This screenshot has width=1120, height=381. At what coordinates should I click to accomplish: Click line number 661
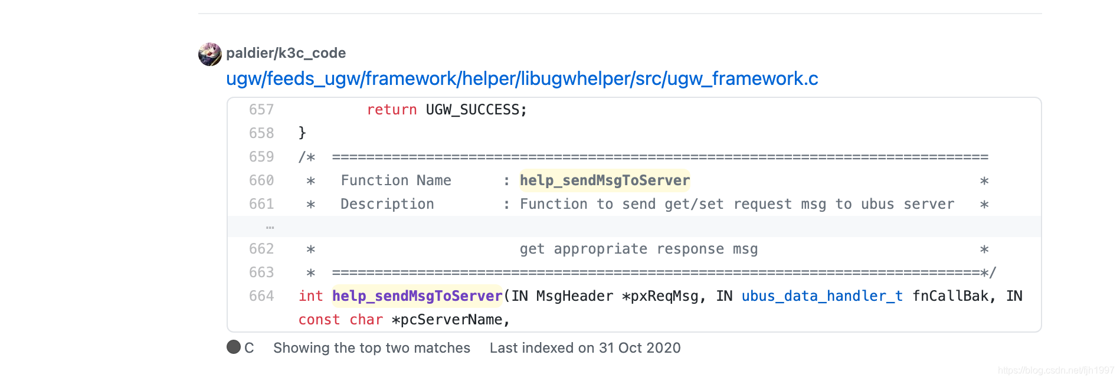click(x=261, y=204)
